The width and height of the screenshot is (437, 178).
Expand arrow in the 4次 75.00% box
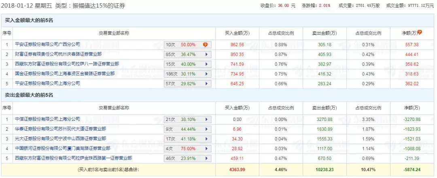(x=206, y=149)
